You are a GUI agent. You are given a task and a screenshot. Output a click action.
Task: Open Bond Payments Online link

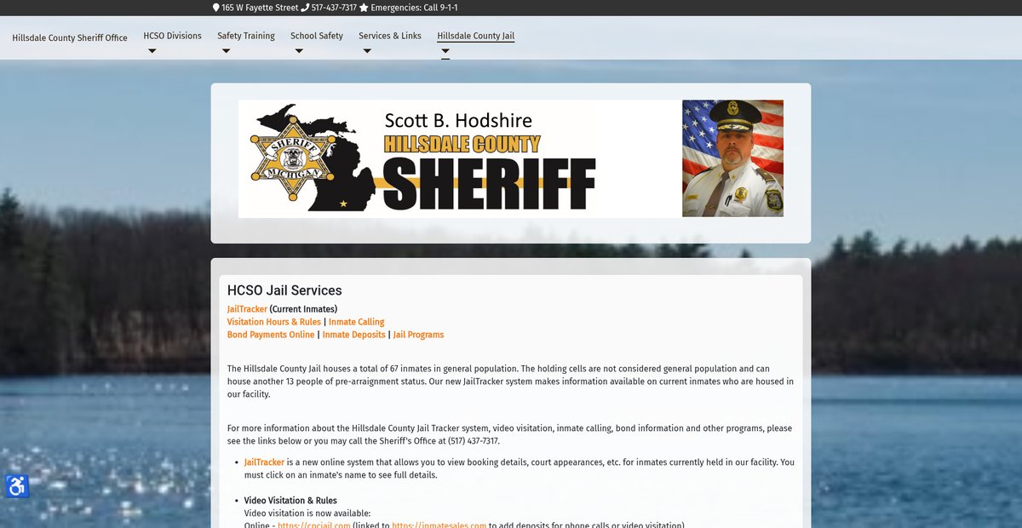[x=270, y=335]
